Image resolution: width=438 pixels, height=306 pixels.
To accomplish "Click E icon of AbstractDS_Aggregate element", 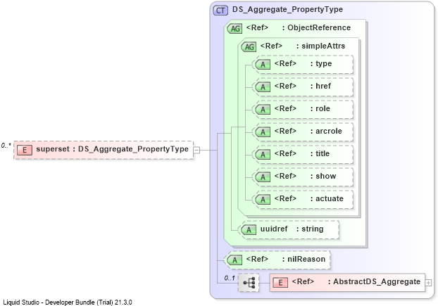I will click(x=280, y=283).
